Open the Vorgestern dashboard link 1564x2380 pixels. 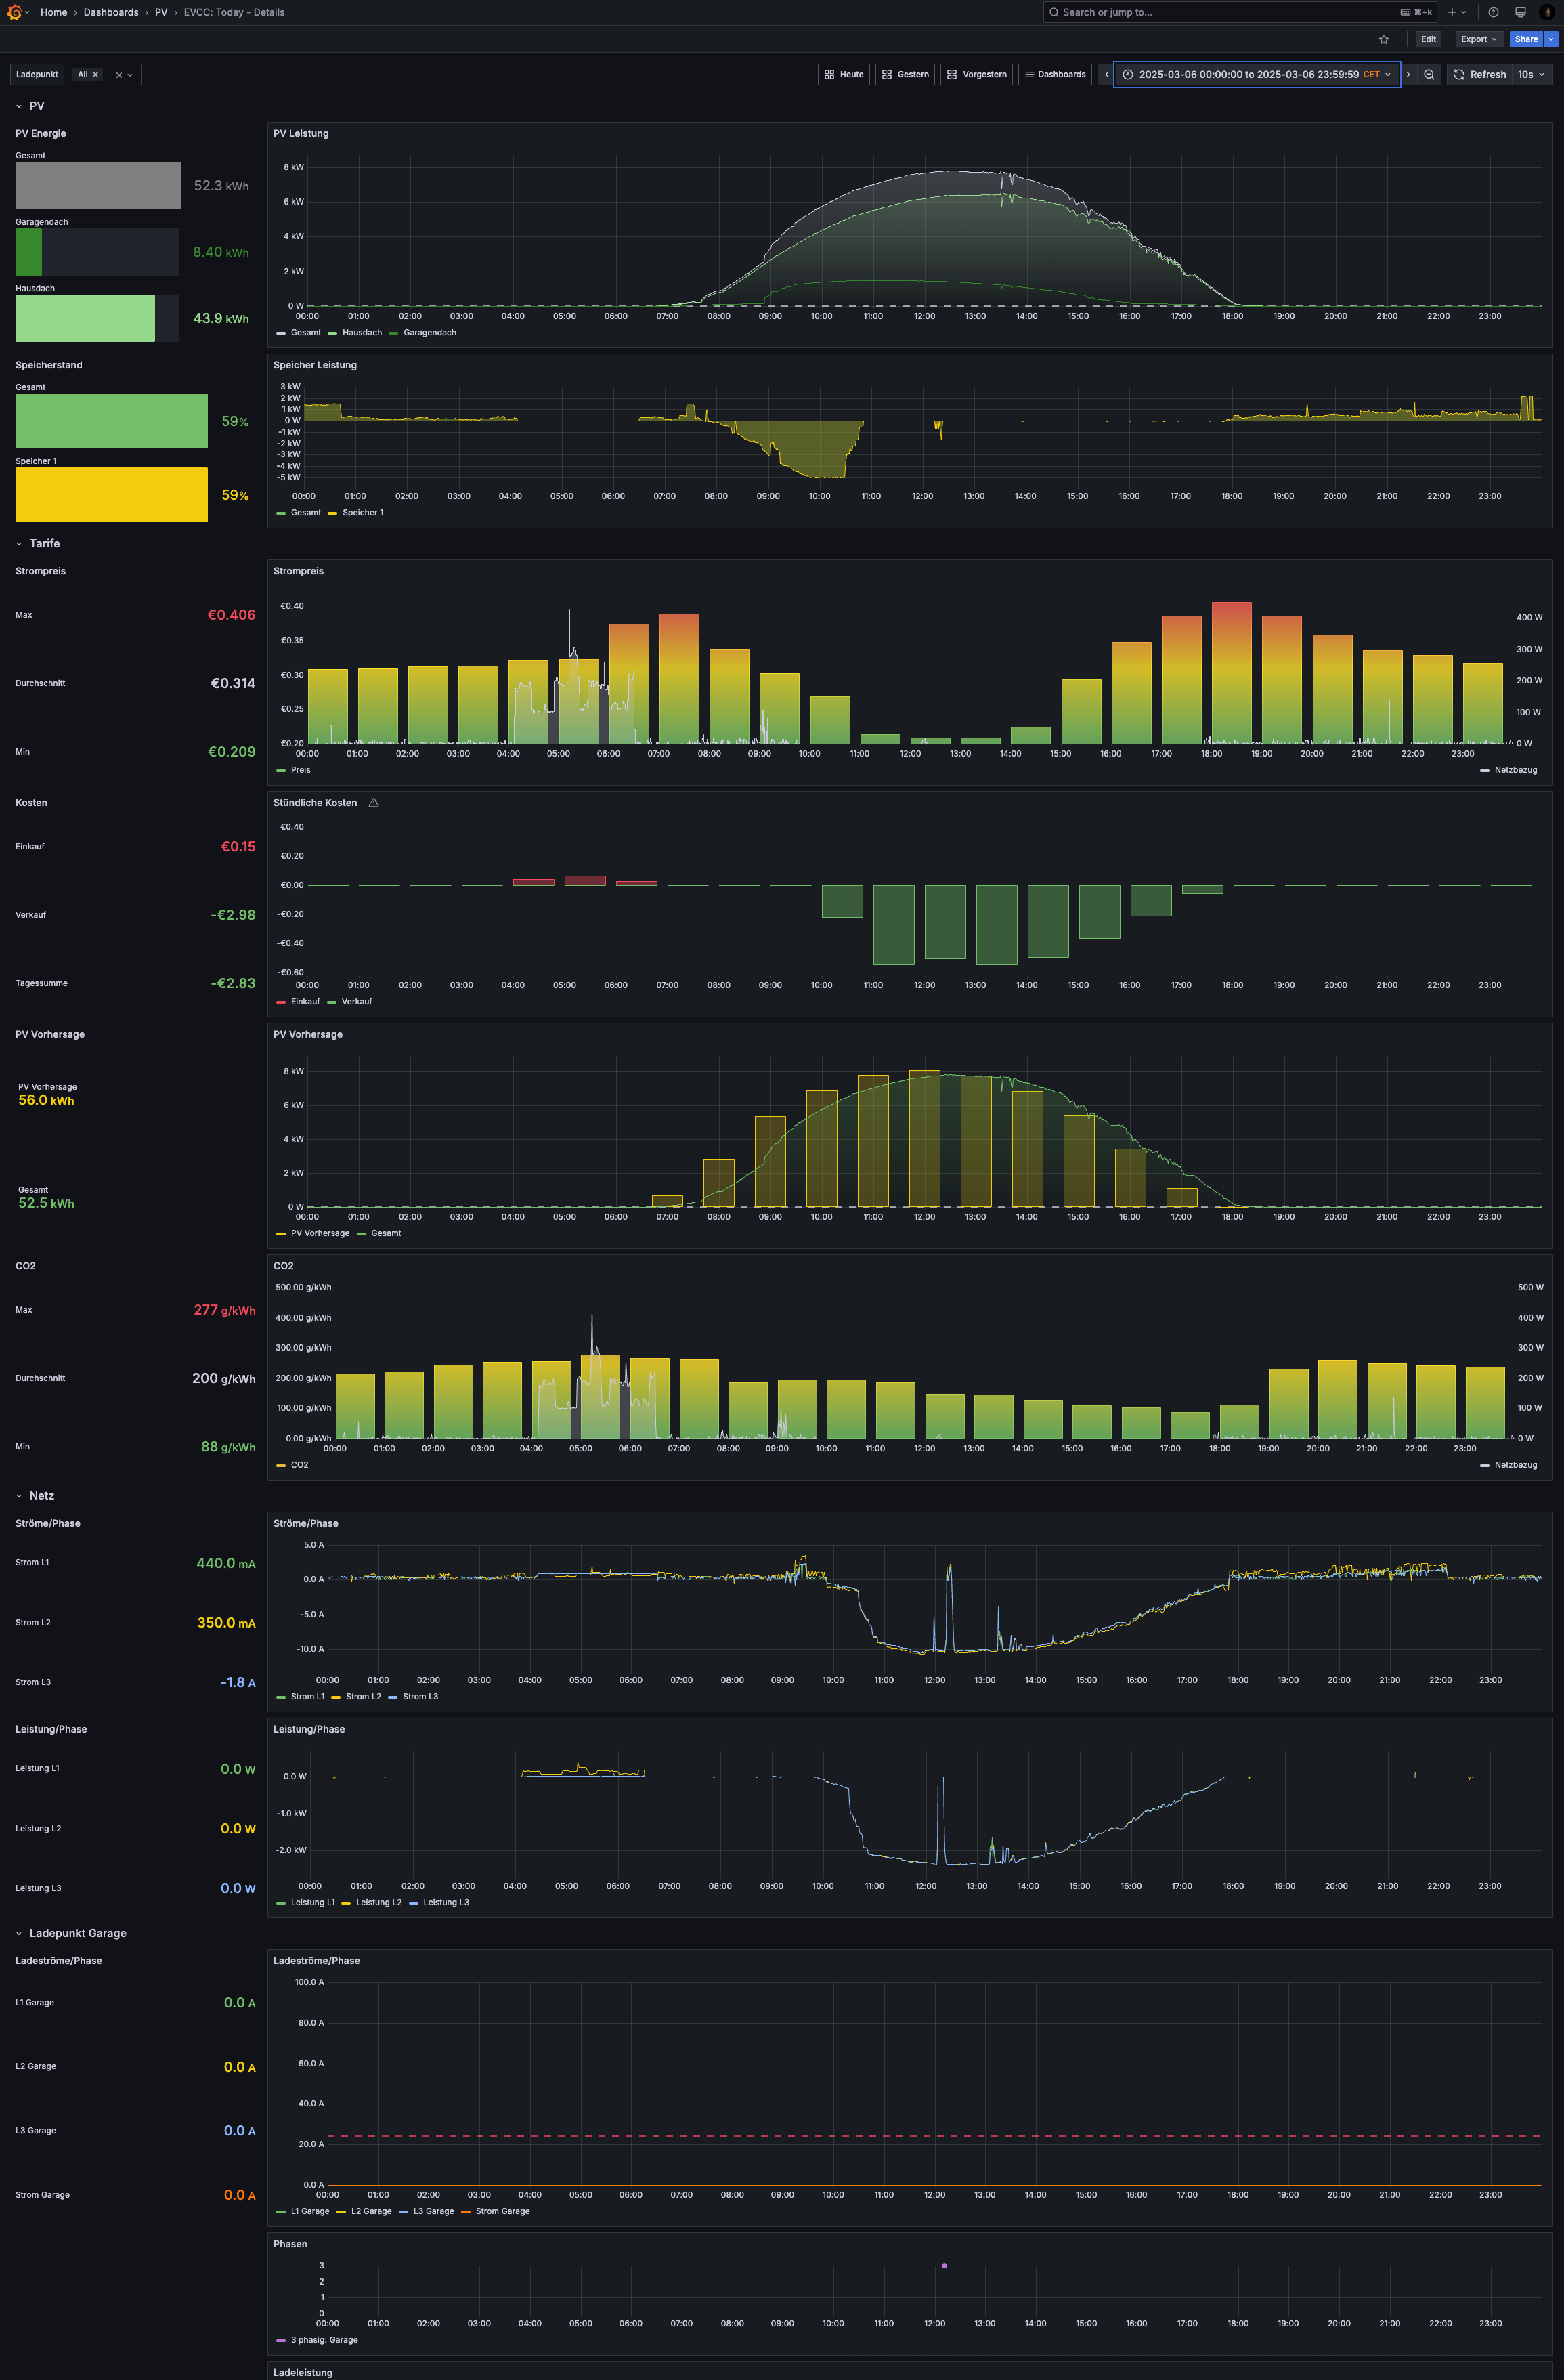click(976, 74)
